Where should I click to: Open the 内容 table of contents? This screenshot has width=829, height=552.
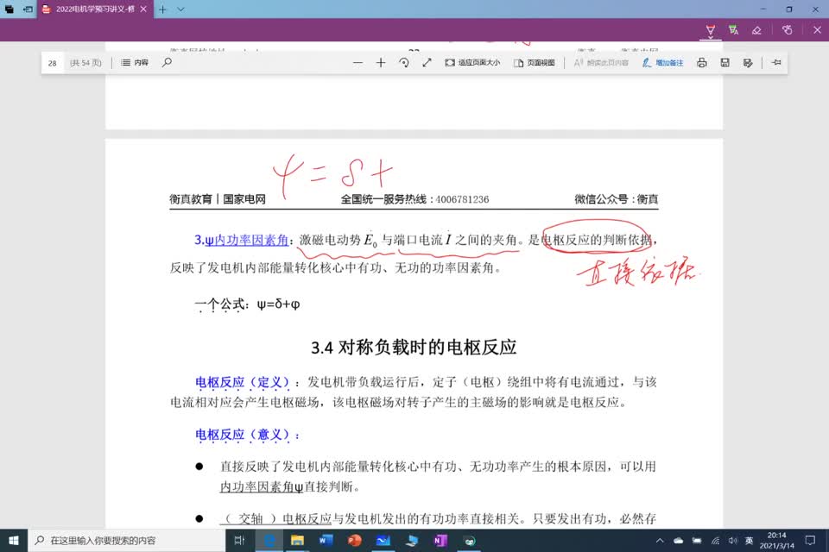(x=135, y=62)
